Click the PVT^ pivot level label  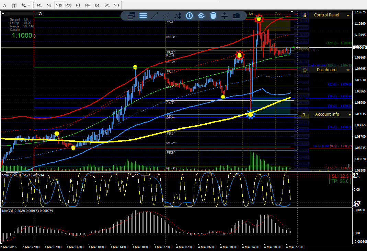click(x=171, y=102)
